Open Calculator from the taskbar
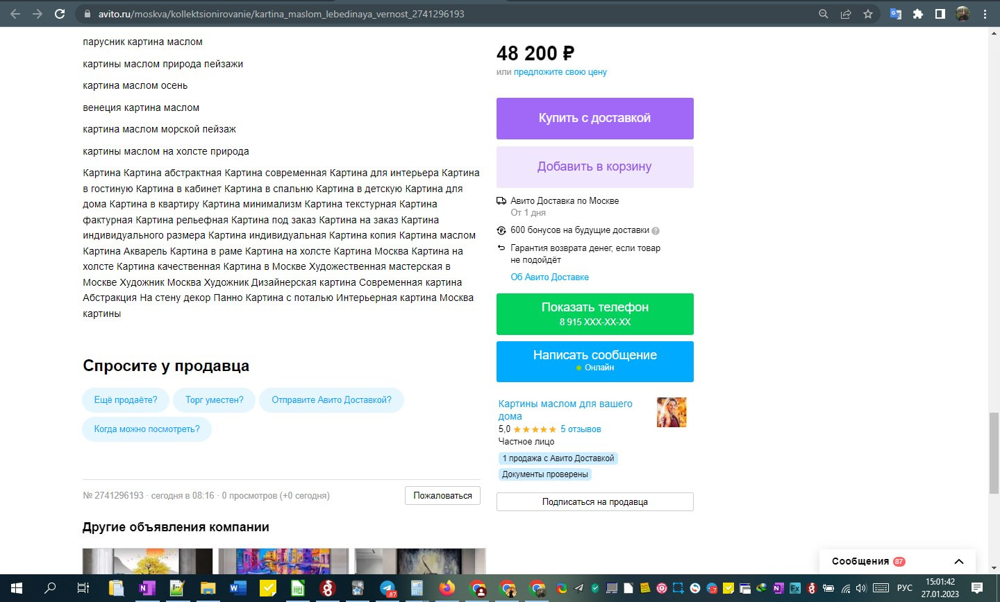The image size is (1000, 602). pyautogui.click(x=417, y=588)
